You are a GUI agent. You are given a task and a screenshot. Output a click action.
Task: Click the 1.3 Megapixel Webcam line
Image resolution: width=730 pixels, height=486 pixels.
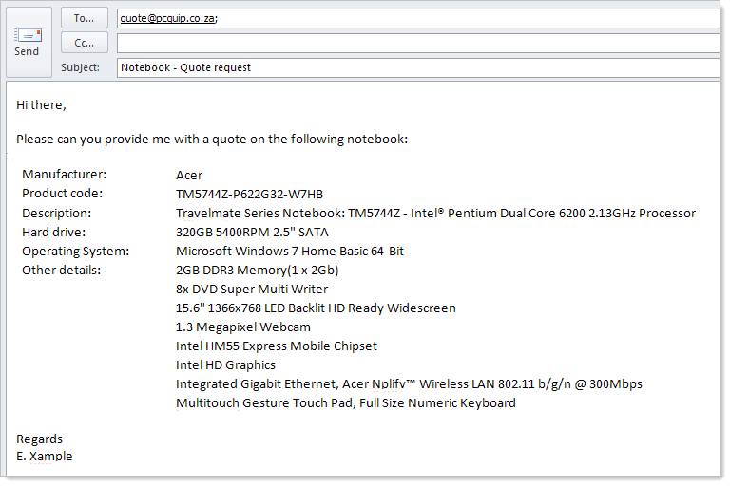point(242,327)
